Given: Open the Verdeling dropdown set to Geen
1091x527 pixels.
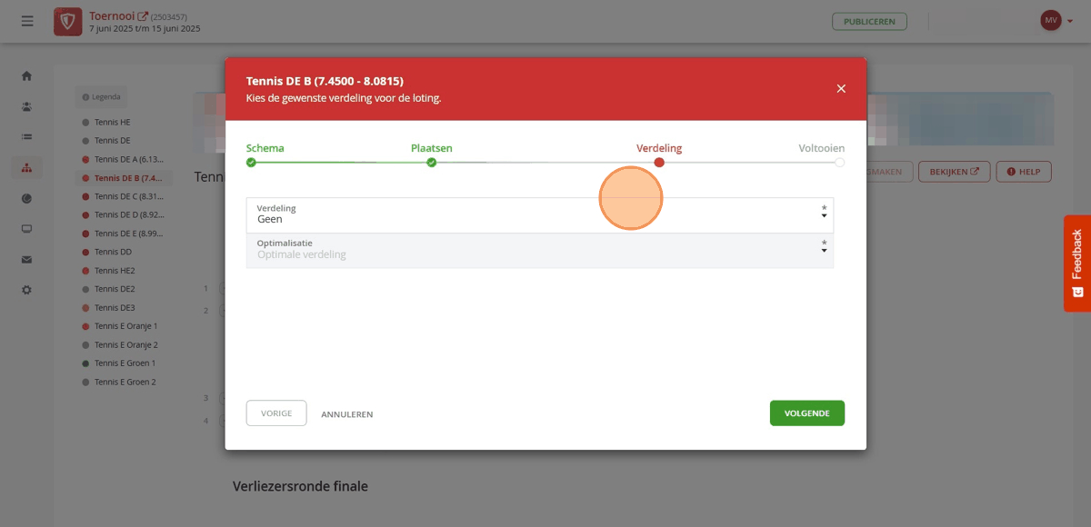Looking at the screenshot, I should [540, 214].
